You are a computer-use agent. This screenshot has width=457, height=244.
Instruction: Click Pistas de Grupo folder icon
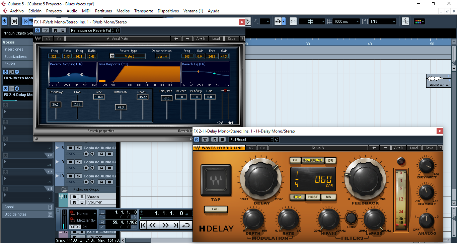tap(65, 190)
